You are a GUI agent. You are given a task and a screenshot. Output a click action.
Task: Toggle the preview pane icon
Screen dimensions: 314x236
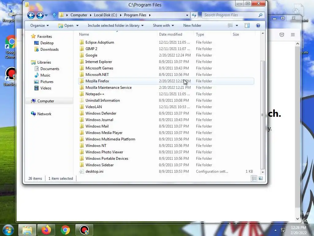pyautogui.click(x=247, y=26)
